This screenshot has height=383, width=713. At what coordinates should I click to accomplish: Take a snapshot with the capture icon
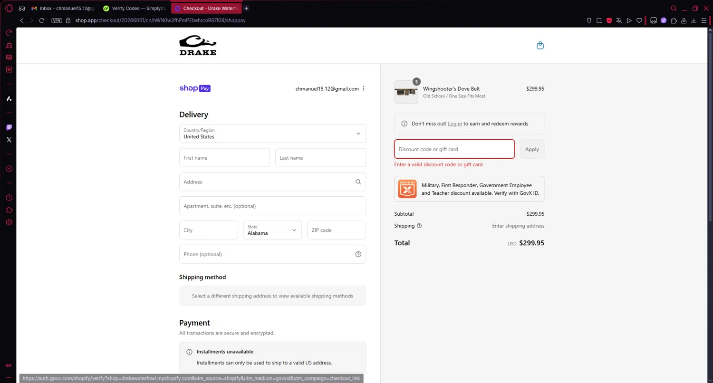pyautogui.click(x=599, y=20)
